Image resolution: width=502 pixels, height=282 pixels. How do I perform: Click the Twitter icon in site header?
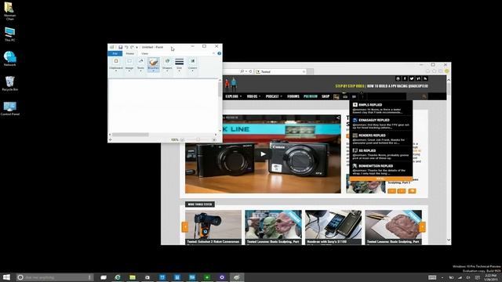coord(411,78)
